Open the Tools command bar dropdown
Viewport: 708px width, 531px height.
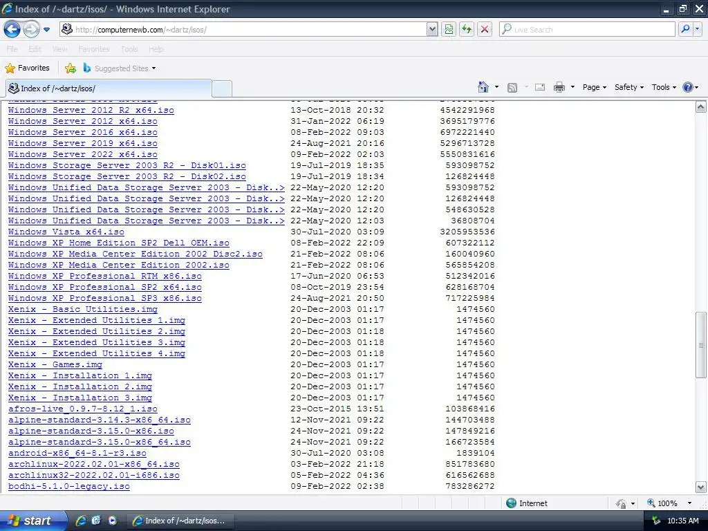point(664,87)
